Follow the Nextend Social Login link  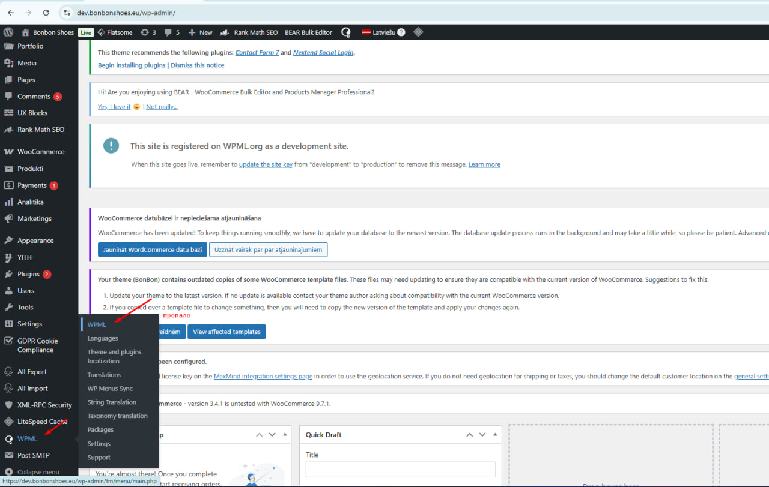click(323, 53)
